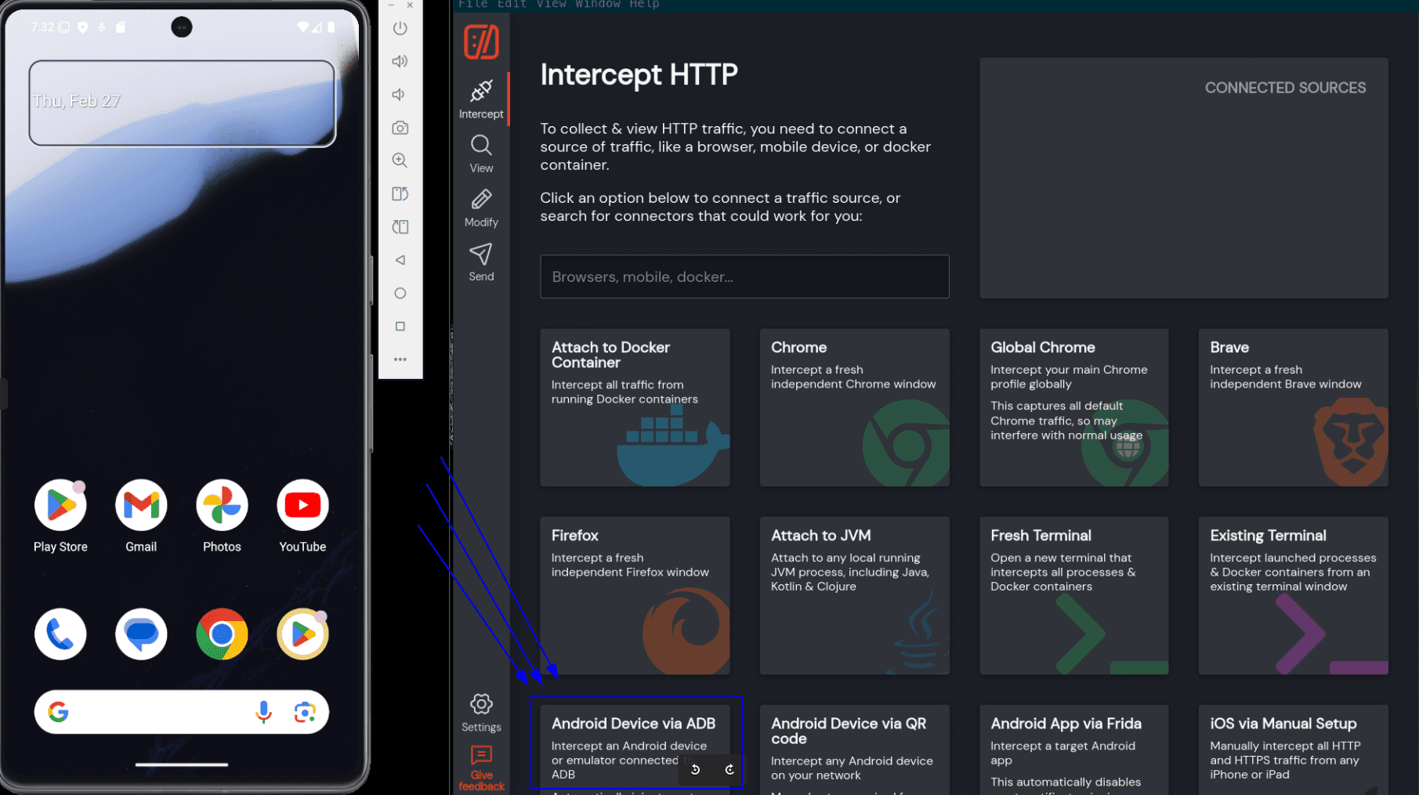Screen dimensions: 1419x795
Task: Open the Photos app on the phone
Action: (222, 505)
